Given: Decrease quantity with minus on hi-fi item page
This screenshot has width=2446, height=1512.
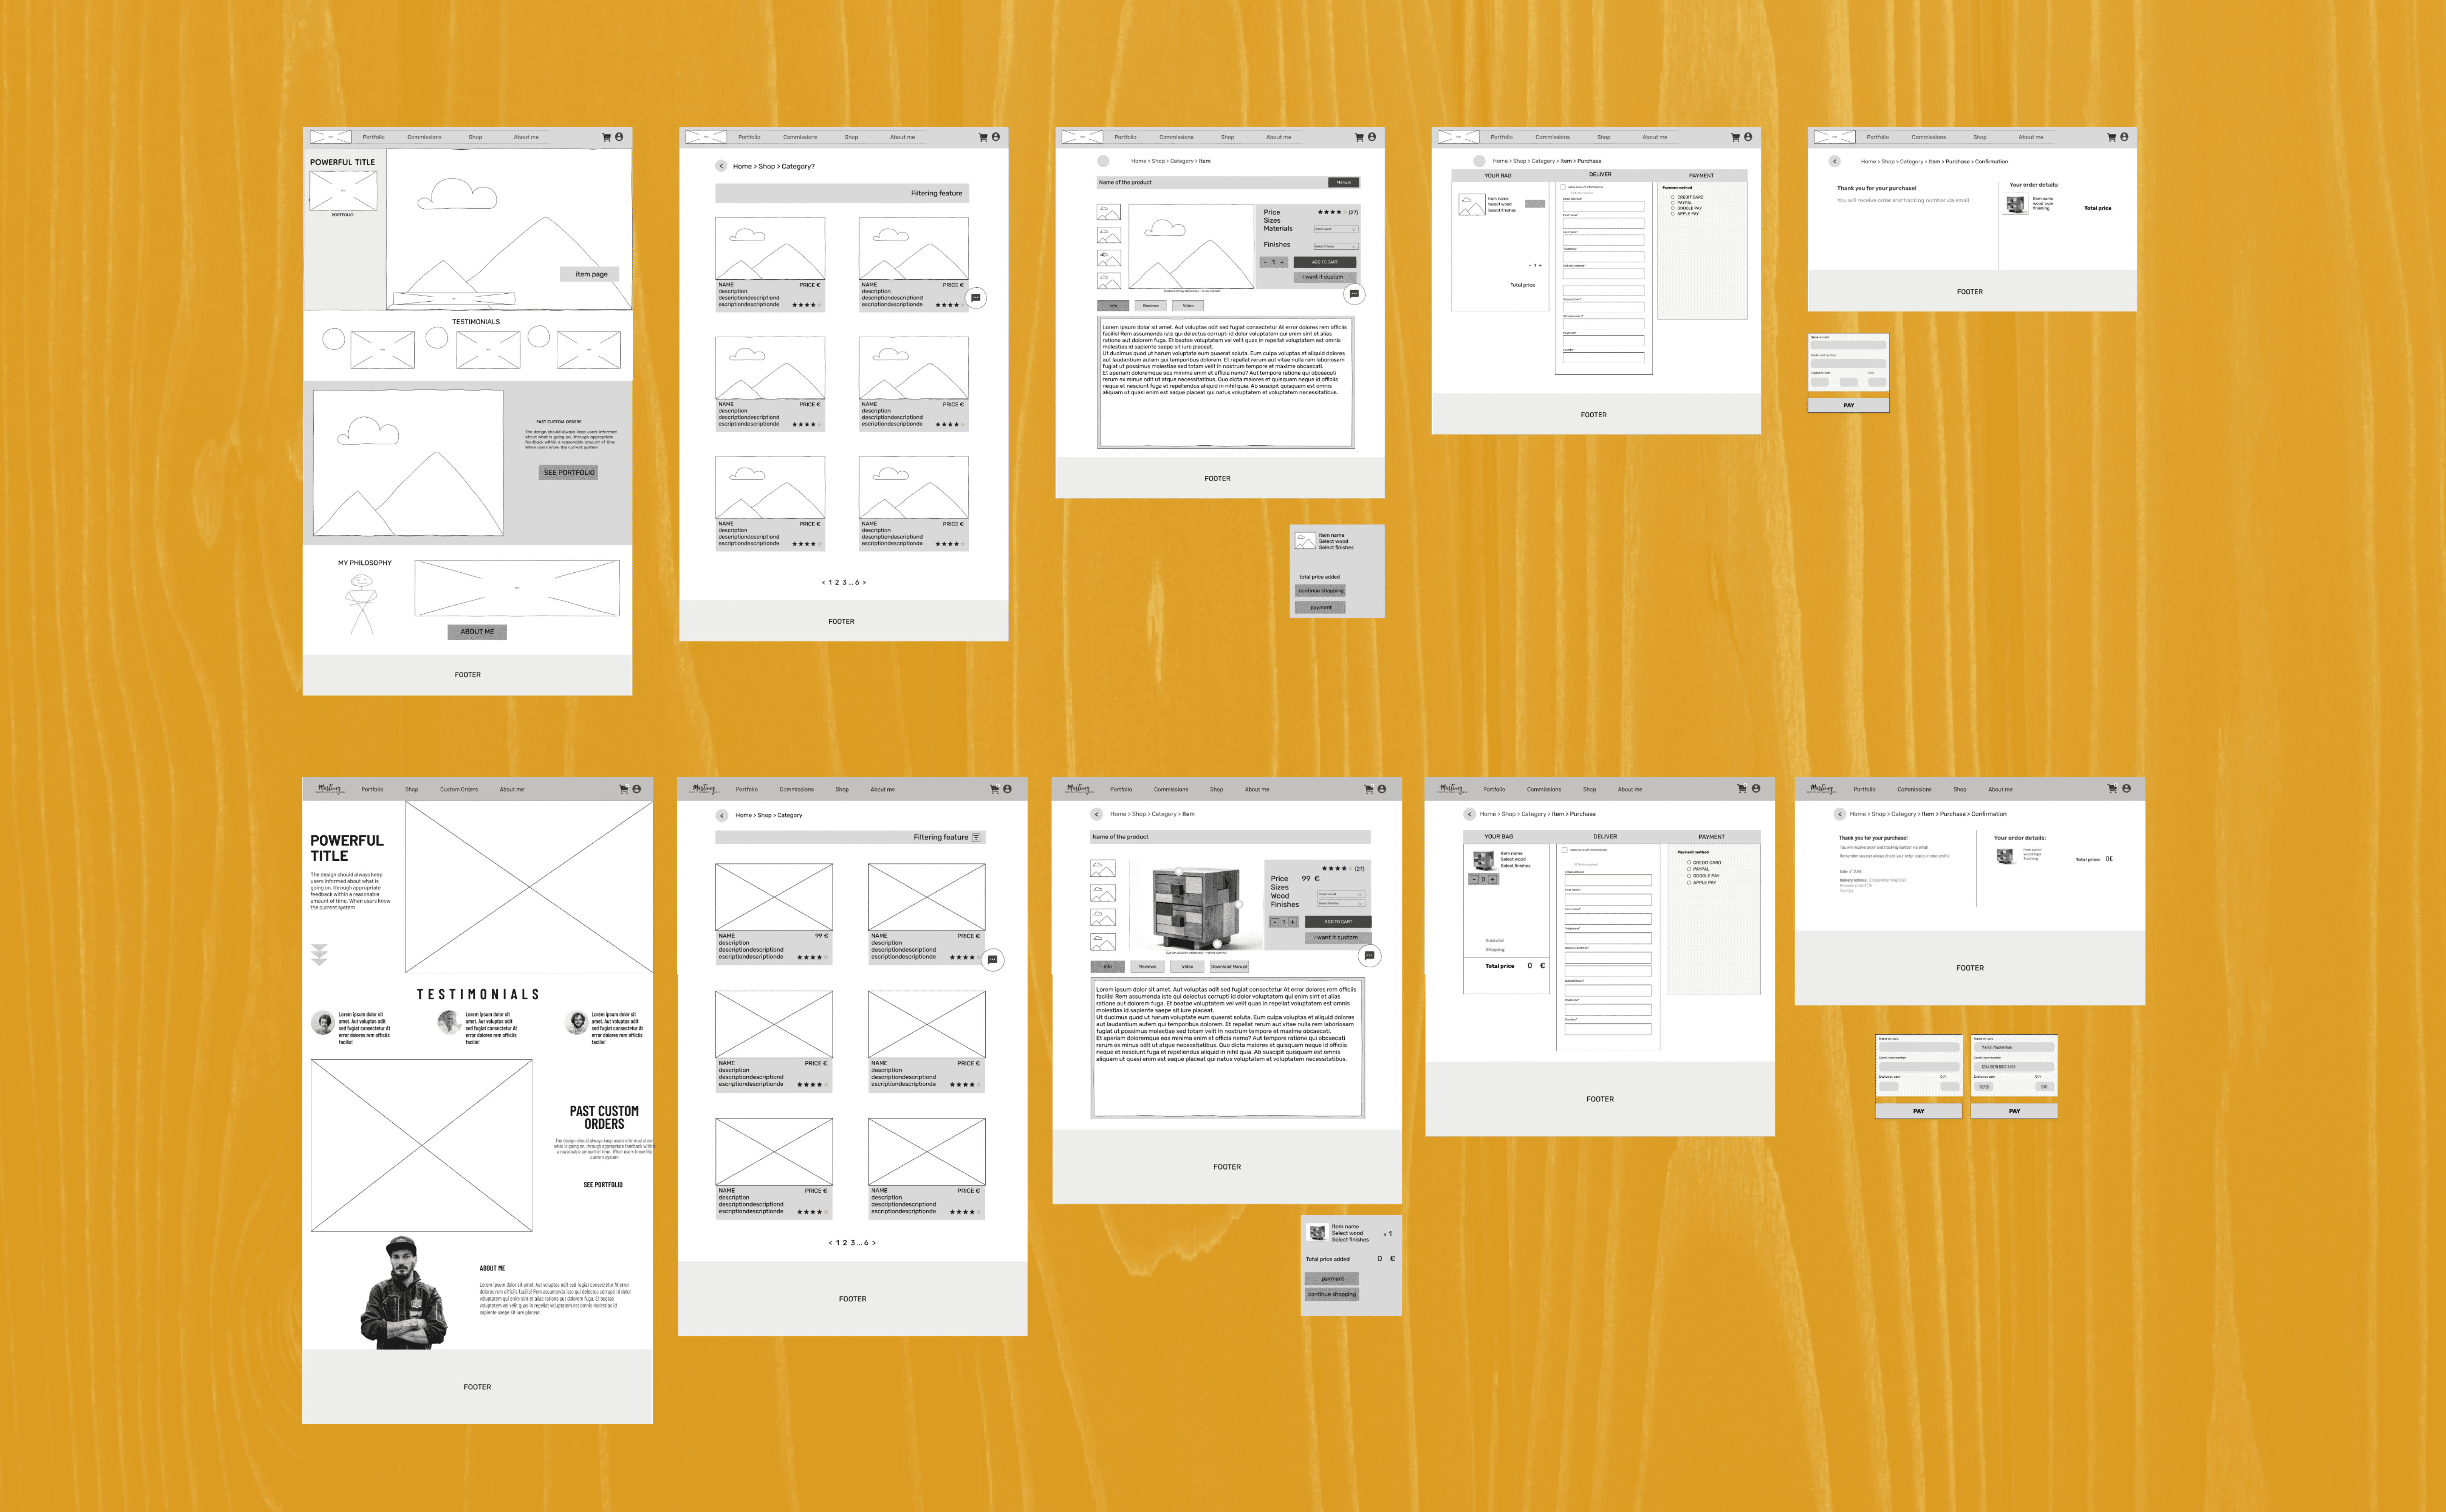Looking at the screenshot, I should pyautogui.click(x=1274, y=922).
